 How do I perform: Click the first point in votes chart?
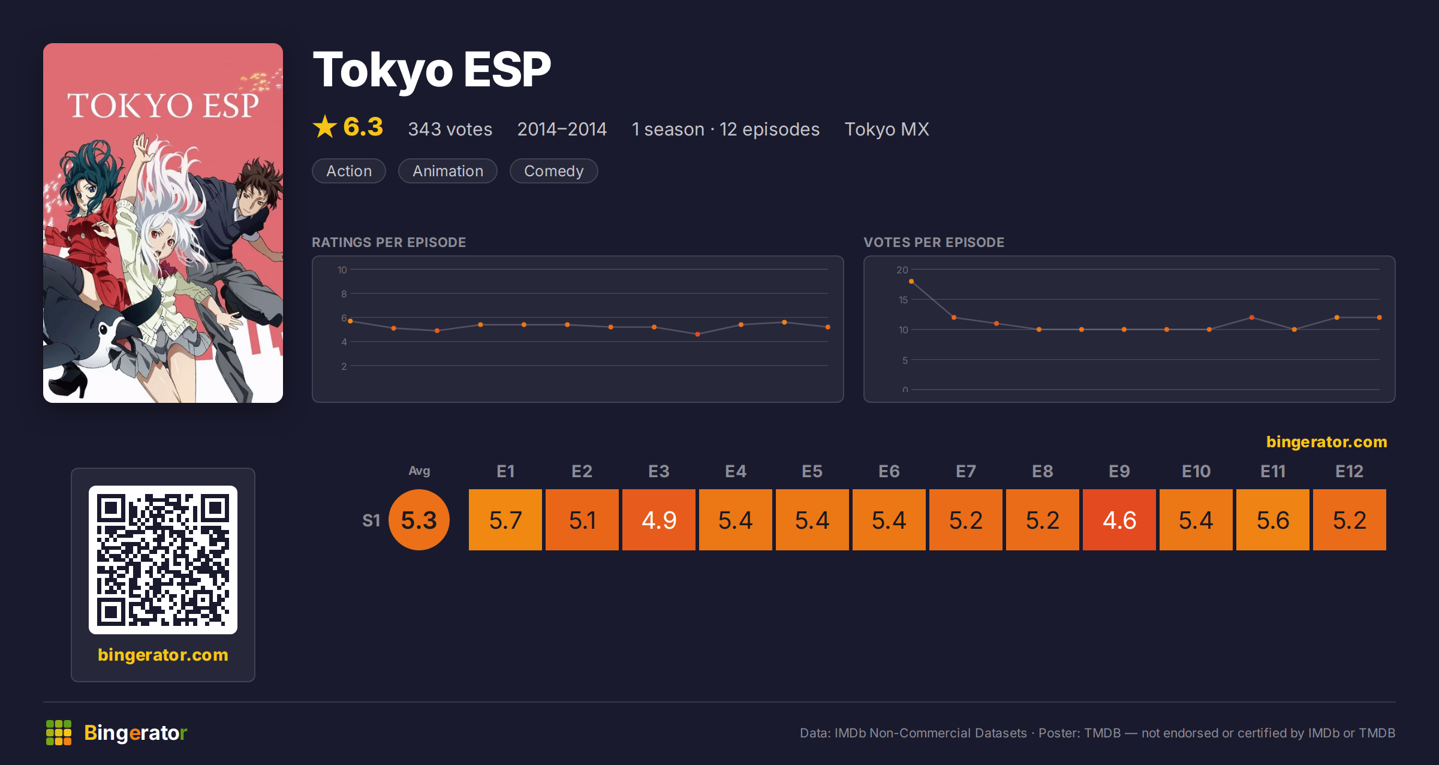[911, 281]
